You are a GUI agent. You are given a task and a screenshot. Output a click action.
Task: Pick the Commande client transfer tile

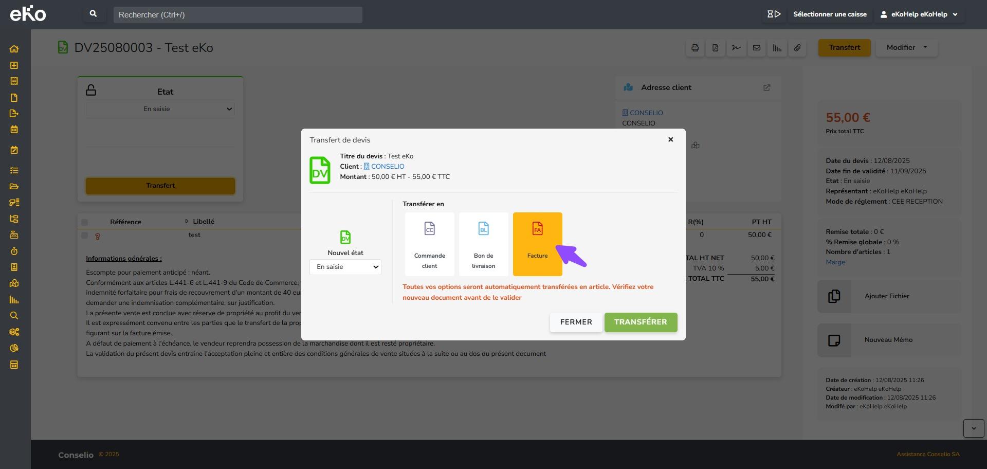tap(429, 244)
